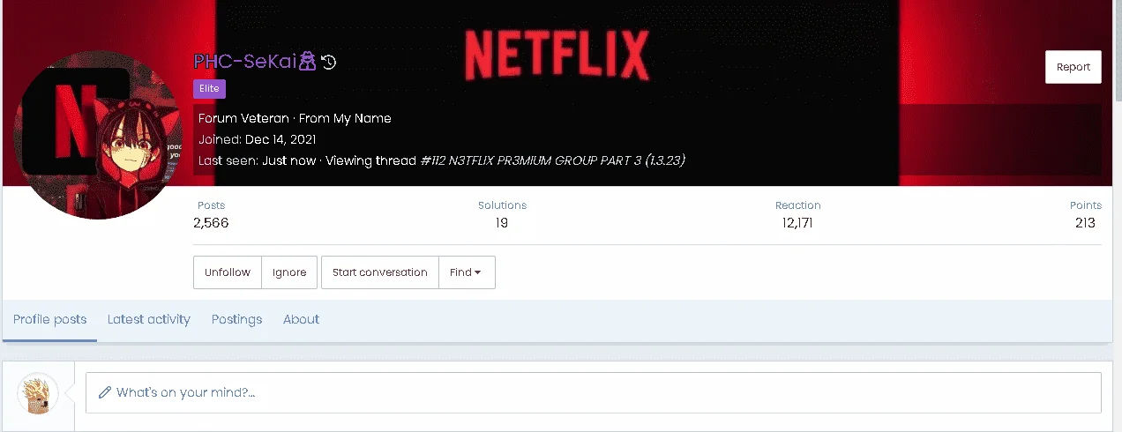The width and height of the screenshot is (1122, 432).
Task: Click the Reaction count 12,171
Action: [797, 223]
